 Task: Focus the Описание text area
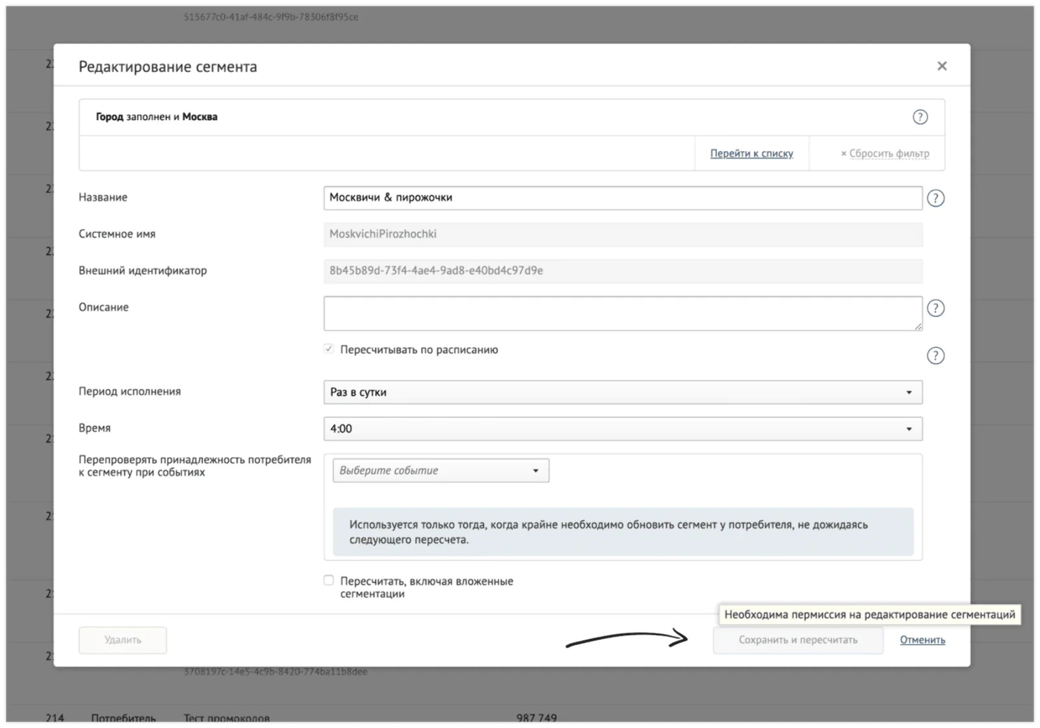tap(623, 314)
